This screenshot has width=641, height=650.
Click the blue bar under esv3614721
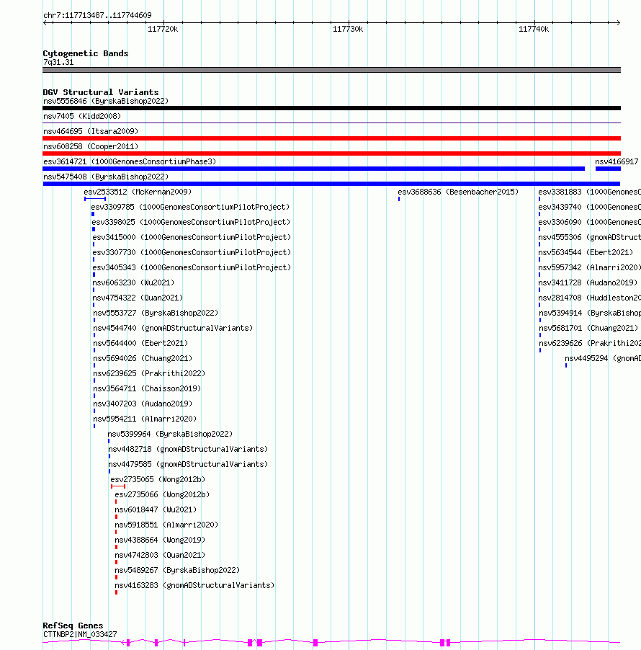click(x=314, y=169)
